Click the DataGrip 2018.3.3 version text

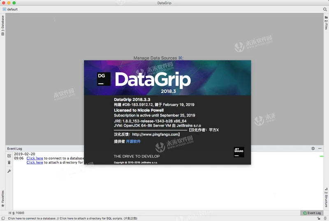pos(132,100)
